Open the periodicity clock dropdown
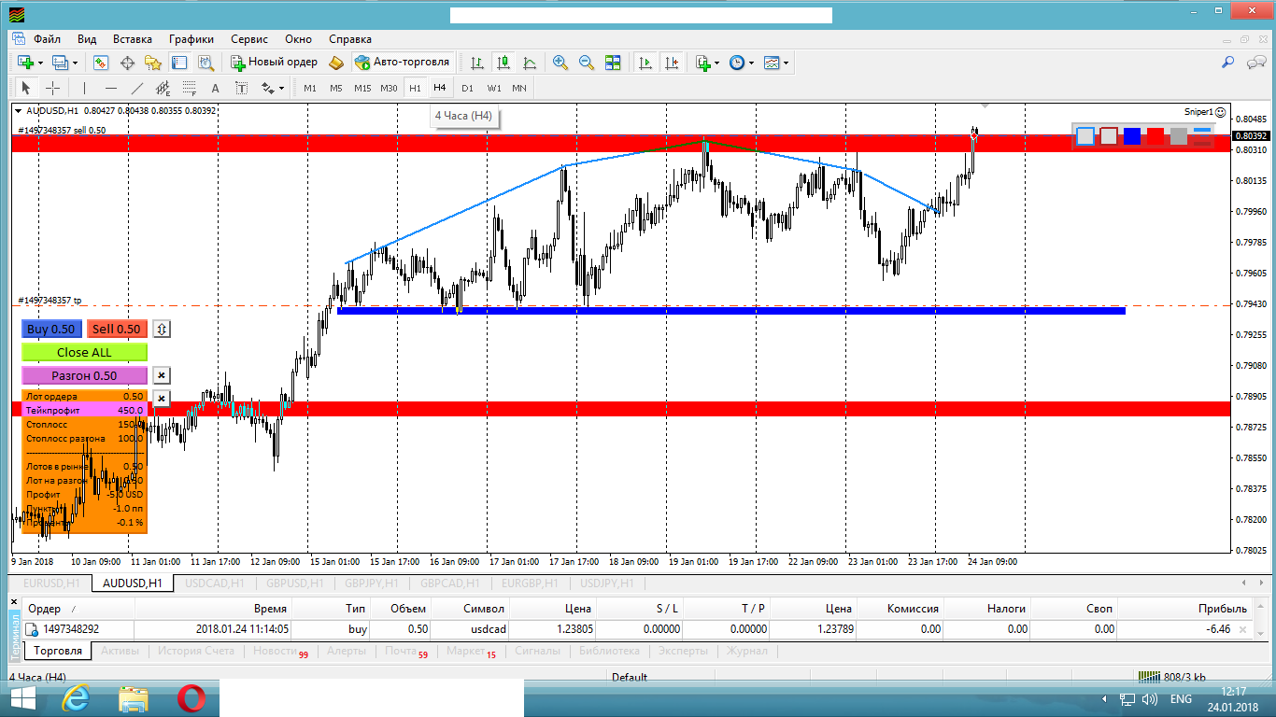Image resolution: width=1276 pixels, height=717 pixels. coord(751,63)
